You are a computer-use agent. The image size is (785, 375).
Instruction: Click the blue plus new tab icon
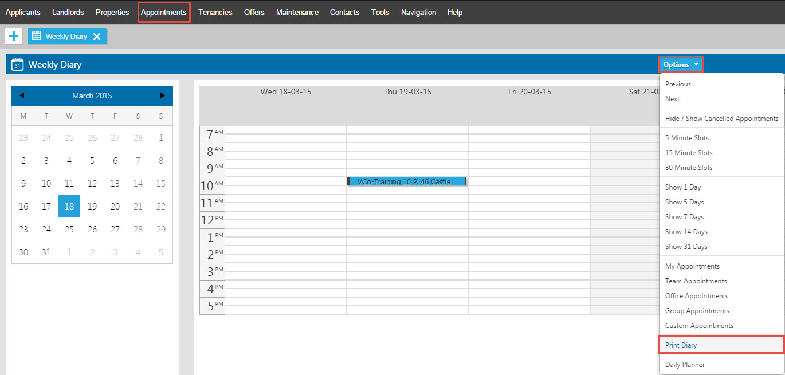coord(14,36)
